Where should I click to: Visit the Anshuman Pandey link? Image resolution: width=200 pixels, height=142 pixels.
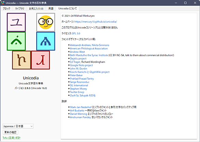click(x=80, y=117)
